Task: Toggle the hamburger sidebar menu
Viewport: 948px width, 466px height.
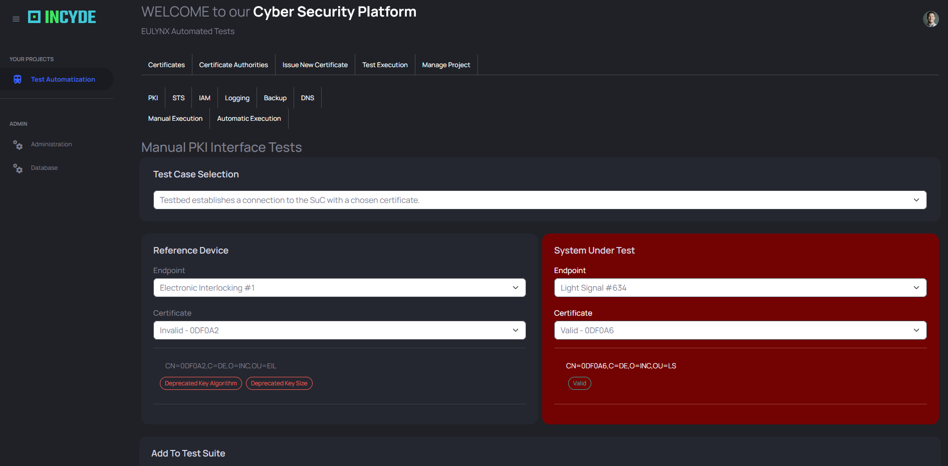Action: coord(16,19)
